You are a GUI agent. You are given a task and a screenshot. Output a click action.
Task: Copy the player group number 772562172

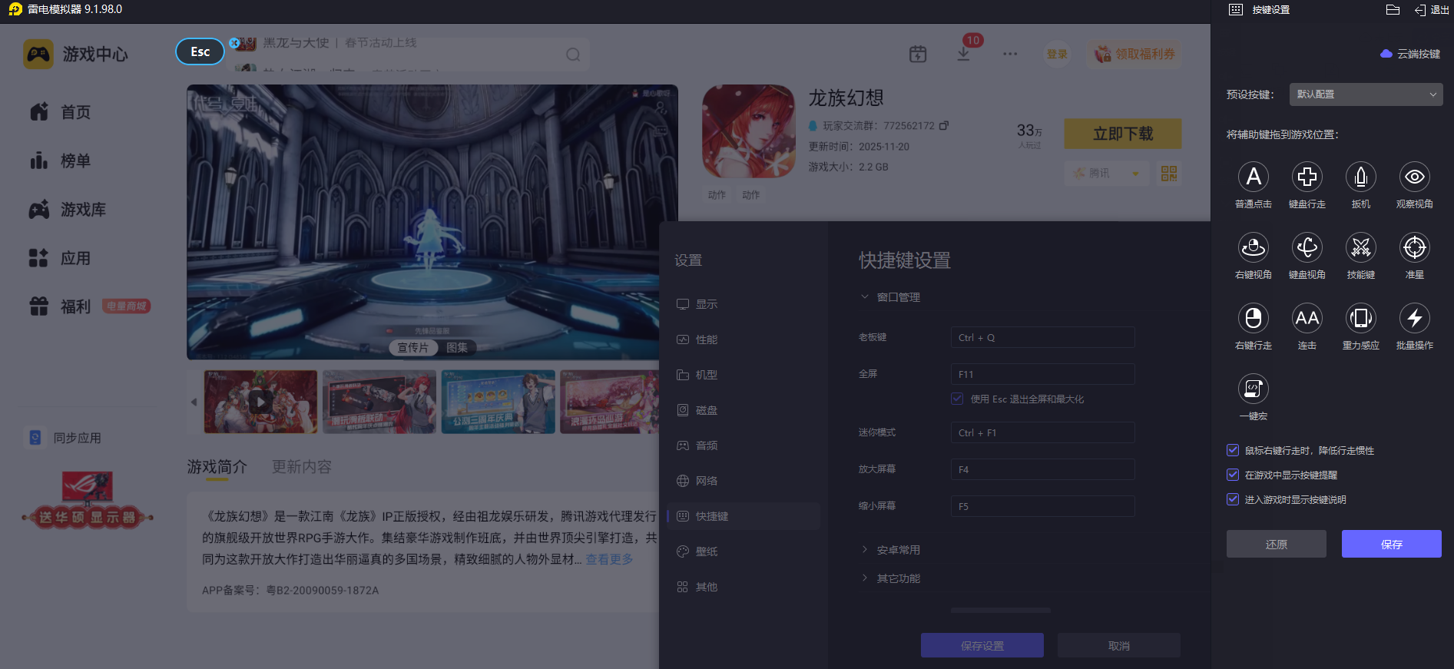[x=944, y=125]
